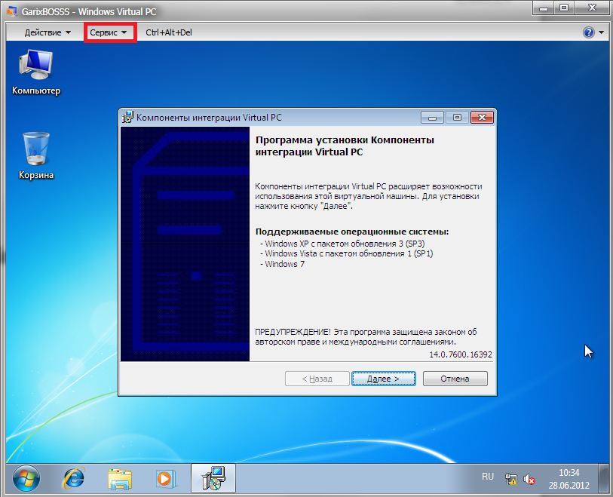
Task: Click the Отмена button
Action: (x=455, y=379)
